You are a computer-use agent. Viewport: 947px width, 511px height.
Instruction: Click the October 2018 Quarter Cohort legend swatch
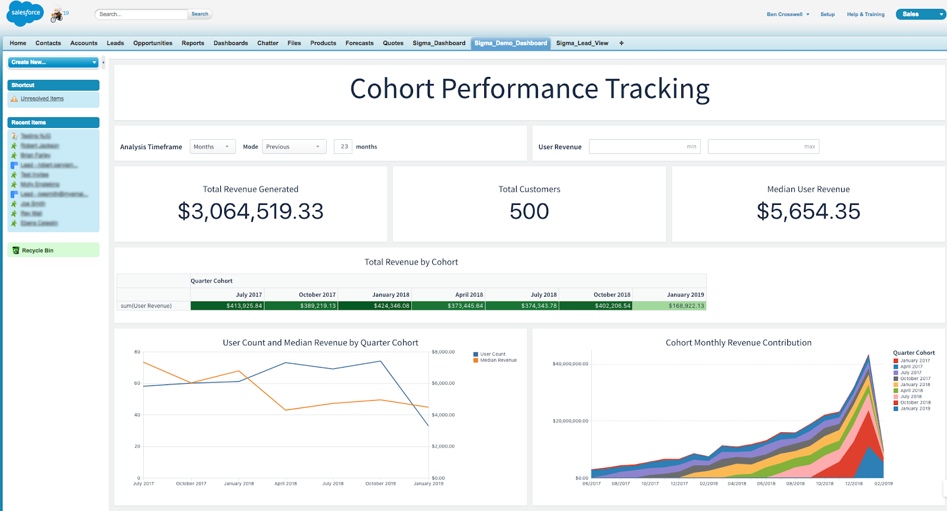(x=896, y=403)
